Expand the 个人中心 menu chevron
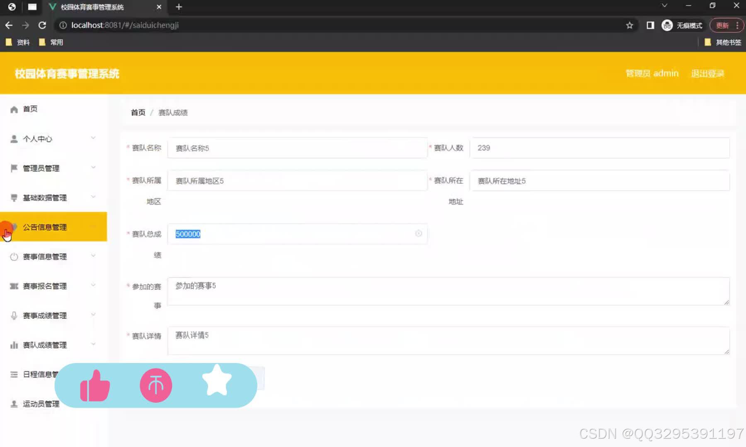The image size is (746, 447). tap(93, 138)
